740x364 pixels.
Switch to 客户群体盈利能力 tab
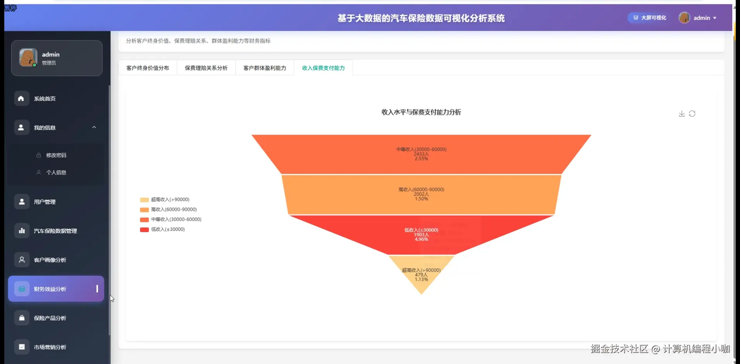point(265,68)
